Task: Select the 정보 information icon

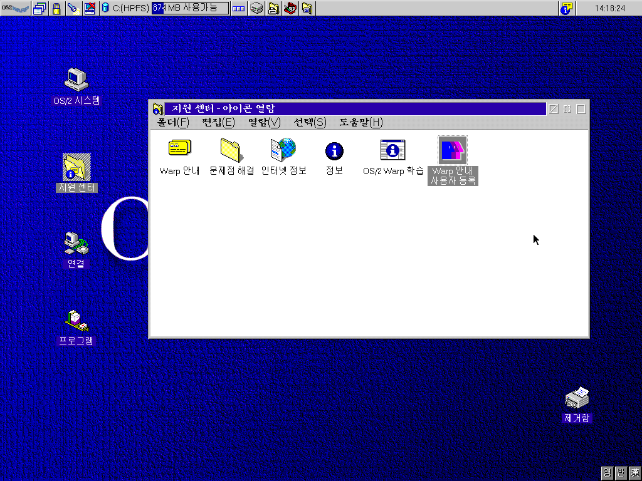Action: click(334, 158)
